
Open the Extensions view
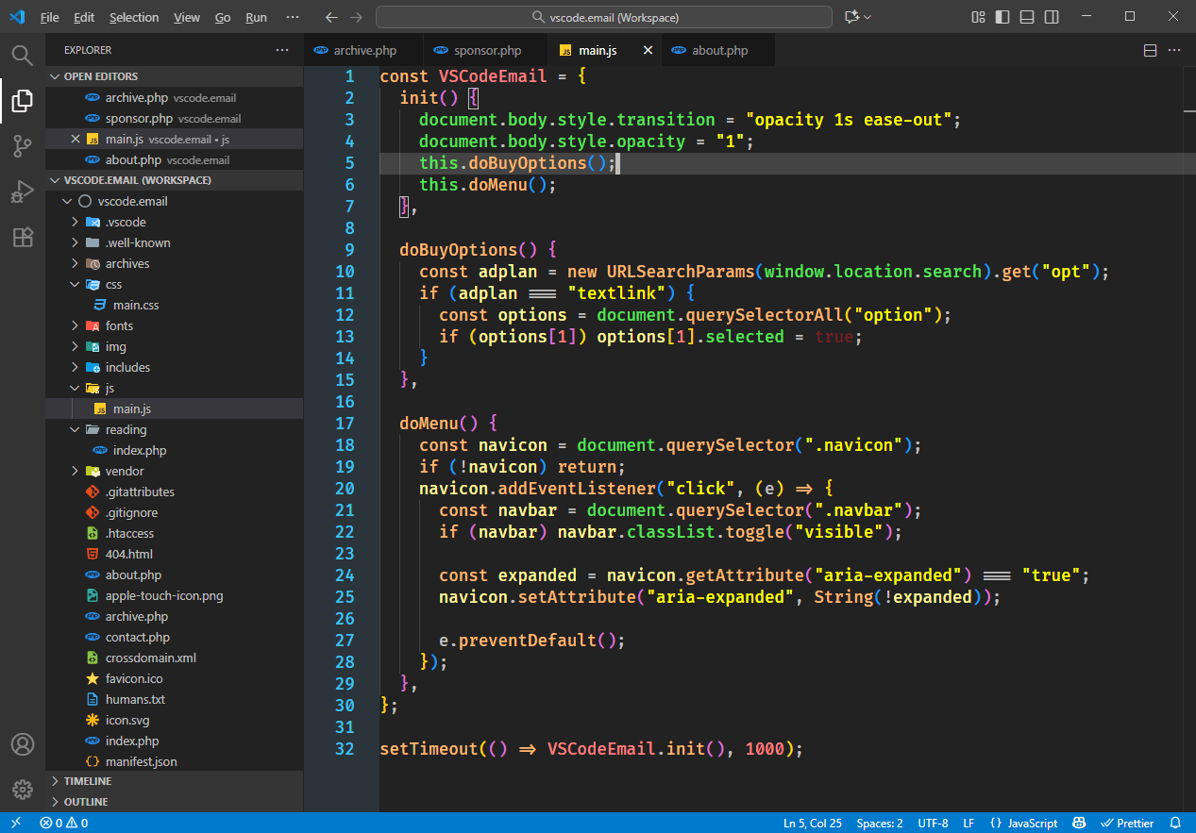(x=22, y=237)
